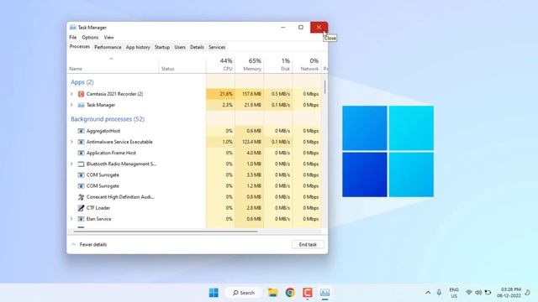Image resolution: width=538 pixels, height=302 pixels.
Task: Click the ENG US language indicator
Action: point(454,293)
